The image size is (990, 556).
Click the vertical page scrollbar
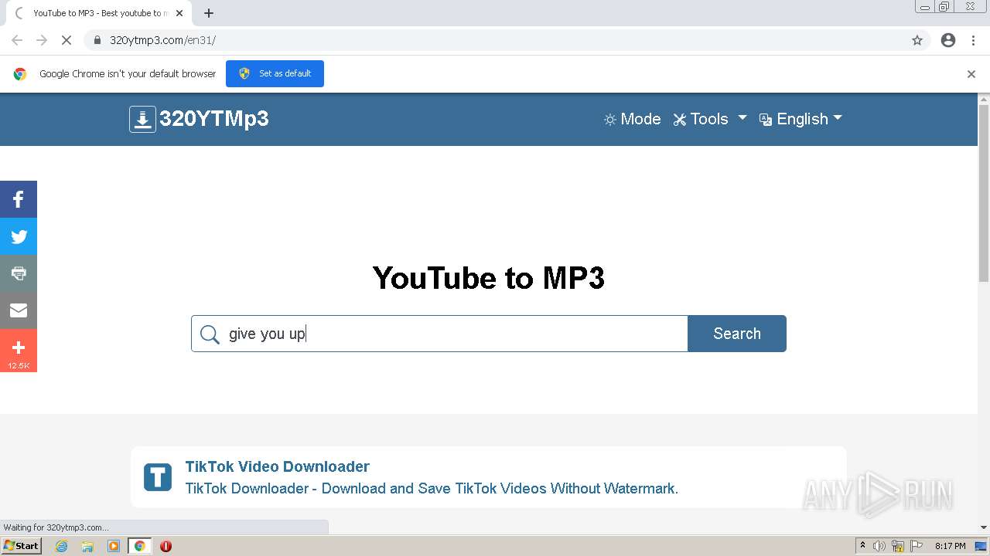[984, 193]
